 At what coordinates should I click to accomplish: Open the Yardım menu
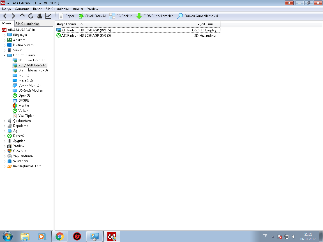[x=92, y=9]
